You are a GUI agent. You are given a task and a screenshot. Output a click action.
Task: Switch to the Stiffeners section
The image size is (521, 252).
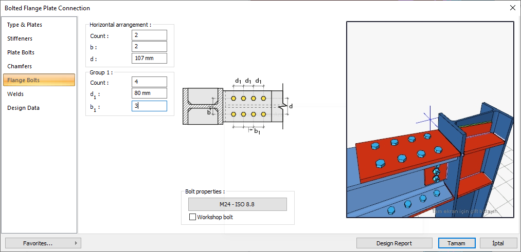[20, 38]
